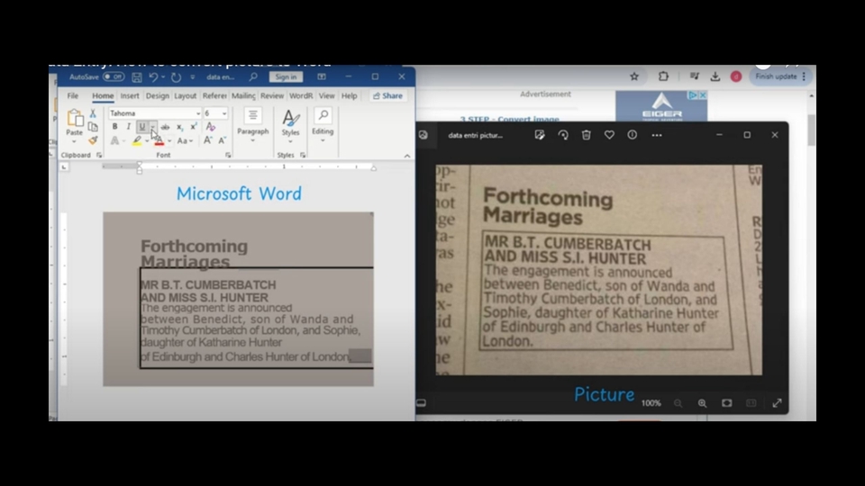The image size is (865, 486).
Task: Open the Help tab
Action: pos(350,96)
